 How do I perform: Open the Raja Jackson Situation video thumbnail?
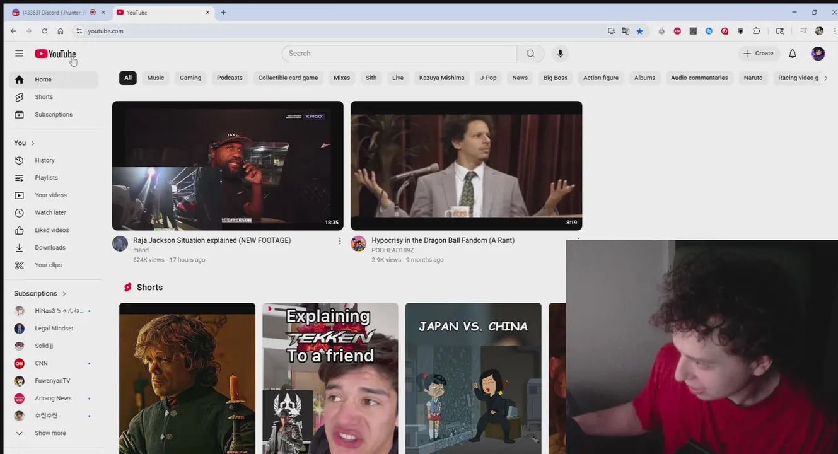click(228, 166)
